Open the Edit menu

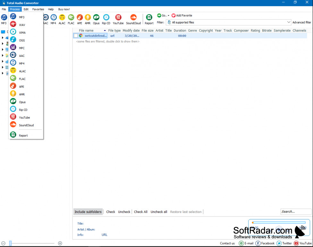(x=26, y=9)
